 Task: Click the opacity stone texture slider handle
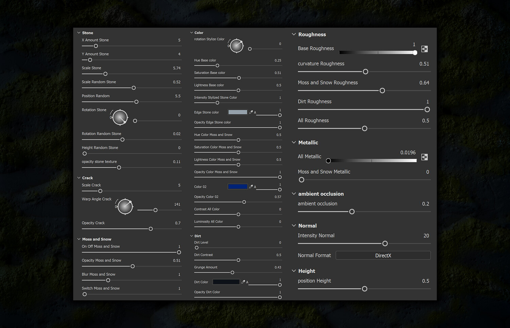point(119,167)
